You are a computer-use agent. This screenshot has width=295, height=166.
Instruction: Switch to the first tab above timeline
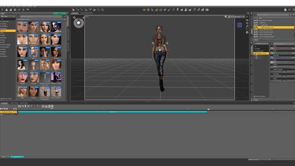(4, 103)
